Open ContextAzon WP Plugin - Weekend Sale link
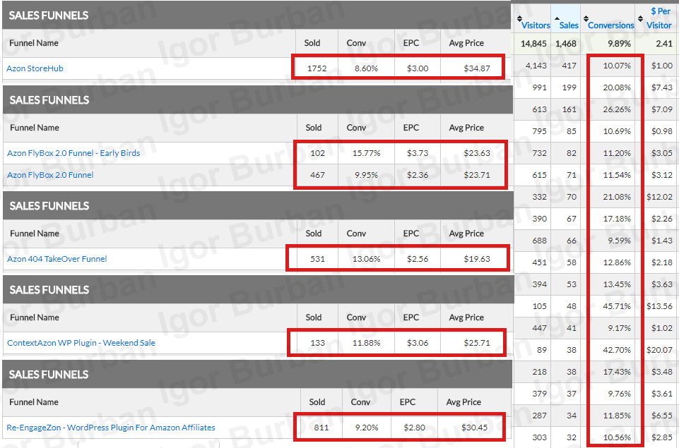Screen dimensions: 679x448 click(81, 343)
